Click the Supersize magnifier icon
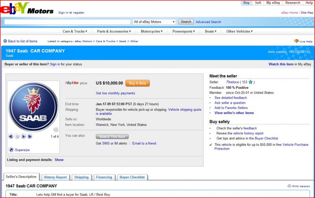The height and width of the screenshot is (198, 315). pyautogui.click(x=11, y=150)
